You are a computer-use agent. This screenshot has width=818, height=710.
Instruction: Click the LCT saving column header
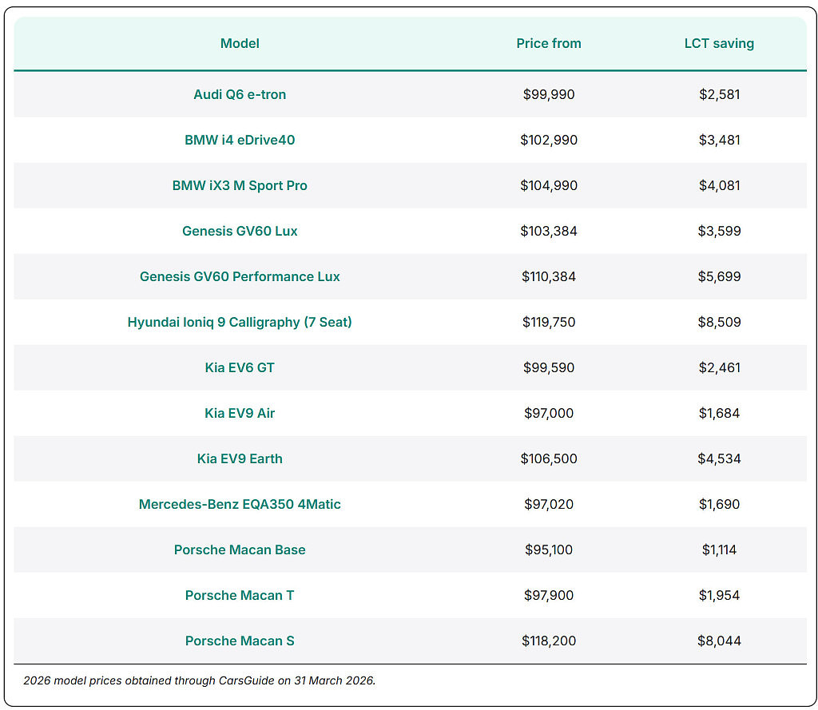point(719,43)
